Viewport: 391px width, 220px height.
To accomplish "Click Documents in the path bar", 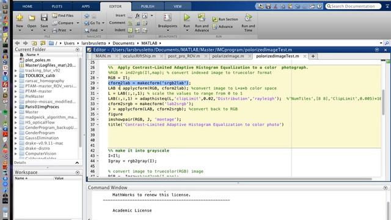I will coord(123,43).
